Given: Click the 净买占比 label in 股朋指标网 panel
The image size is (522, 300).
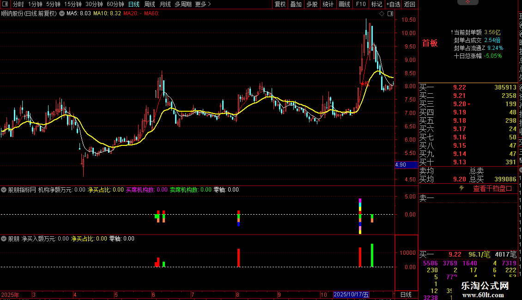Looking at the screenshot, I should (x=105, y=190).
